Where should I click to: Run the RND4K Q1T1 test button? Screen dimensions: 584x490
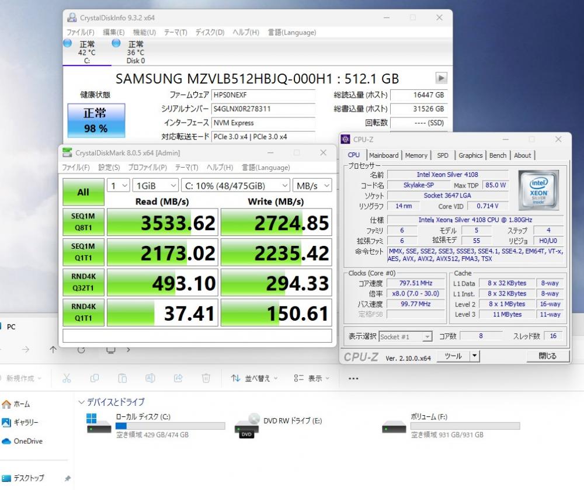[x=83, y=312]
